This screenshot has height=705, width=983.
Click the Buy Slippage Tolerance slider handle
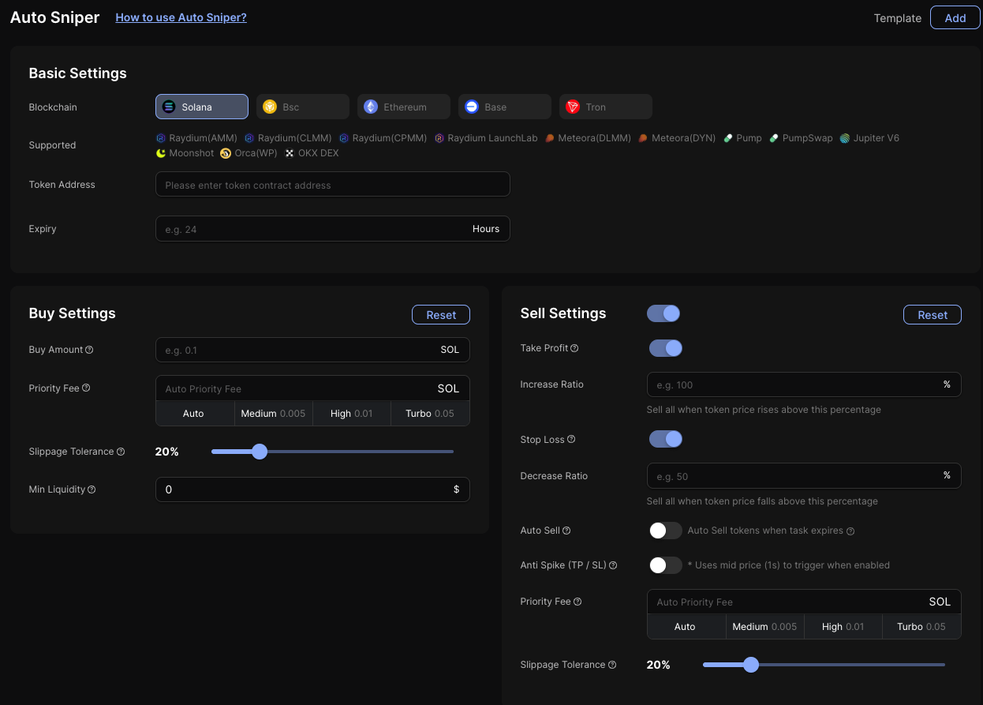point(260,452)
